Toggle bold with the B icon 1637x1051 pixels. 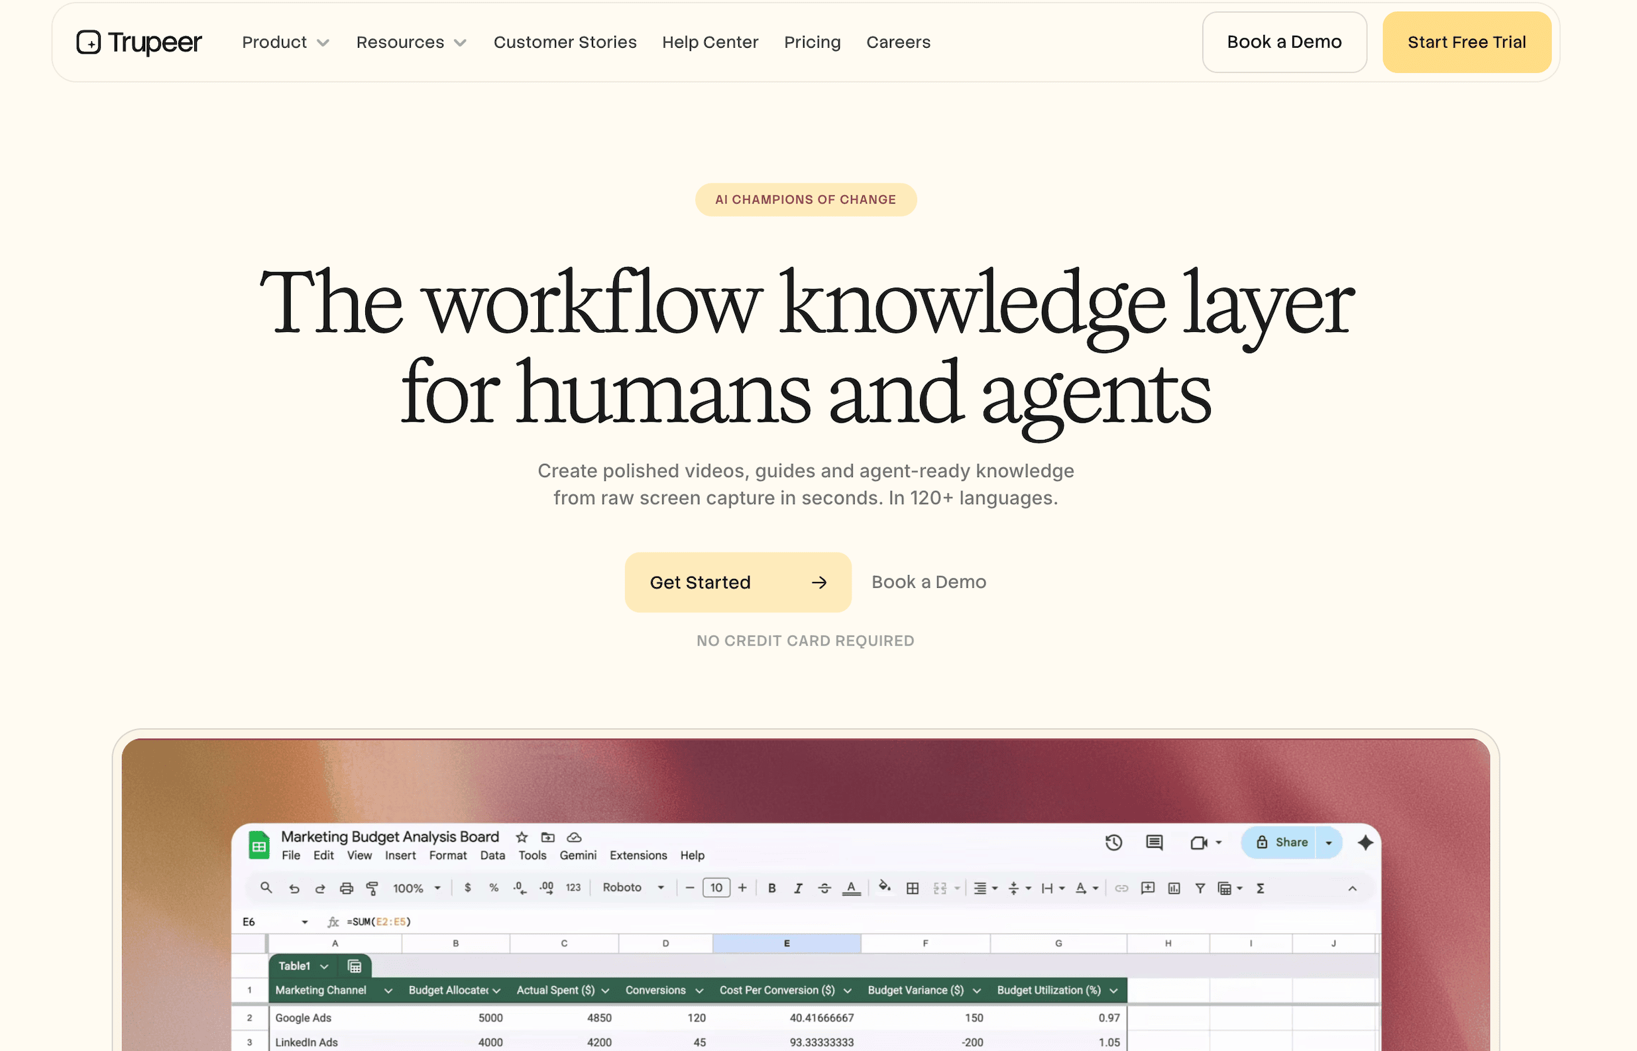(771, 889)
